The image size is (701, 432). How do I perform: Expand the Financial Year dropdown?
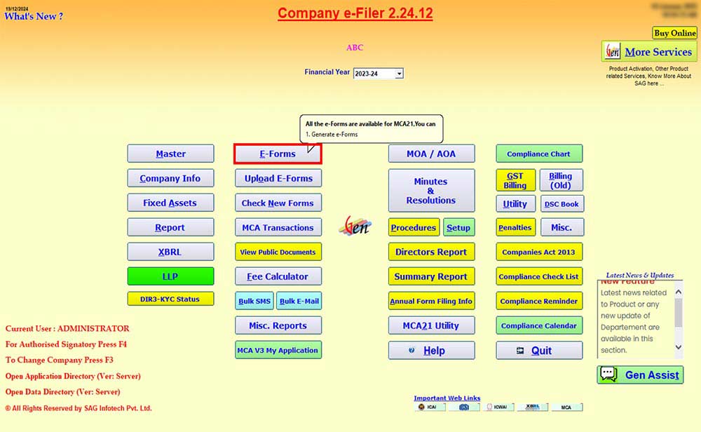click(x=399, y=74)
